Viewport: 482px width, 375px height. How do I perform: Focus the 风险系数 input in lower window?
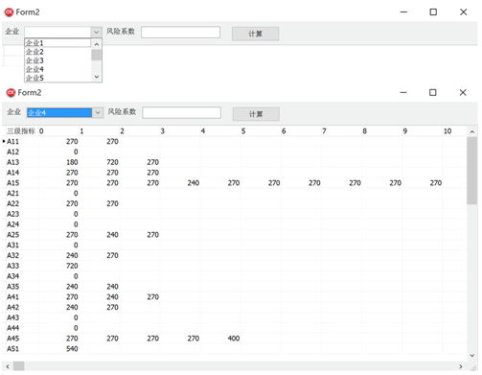181,112
